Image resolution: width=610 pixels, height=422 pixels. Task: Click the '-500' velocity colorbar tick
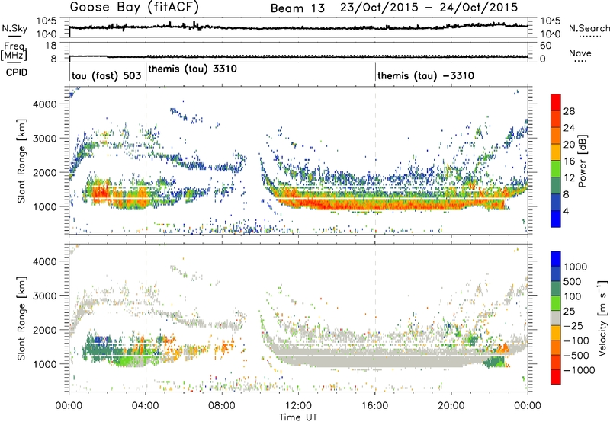[576, 356]
